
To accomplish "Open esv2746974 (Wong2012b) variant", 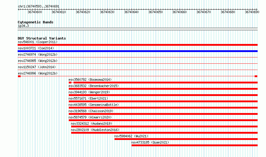I will (38, 54).
